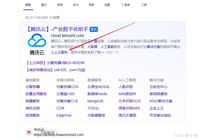Click the Tencent Cloud logo thumbnail
Image resolution: width=199 pixels, height=139 pixels.
pyautogui.click(x=37, y=44)
